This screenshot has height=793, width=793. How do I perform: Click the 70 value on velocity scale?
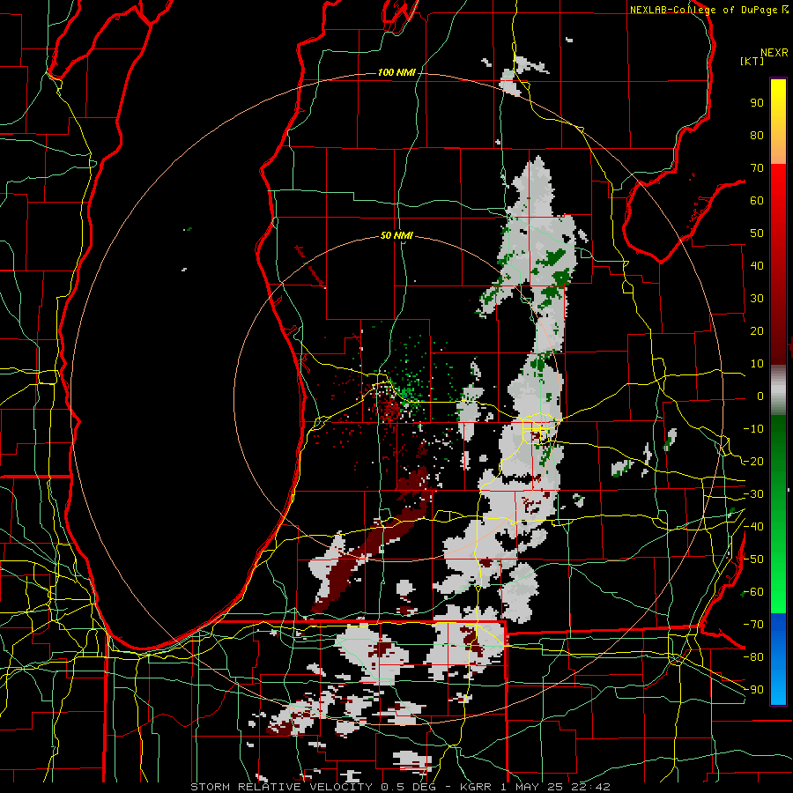pos(757,168)
